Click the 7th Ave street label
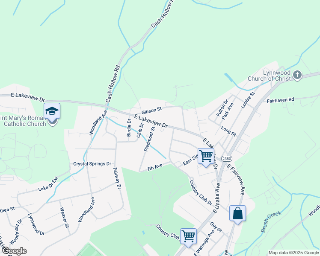Screen dimensions: 320x256 [x=155, y=167]
